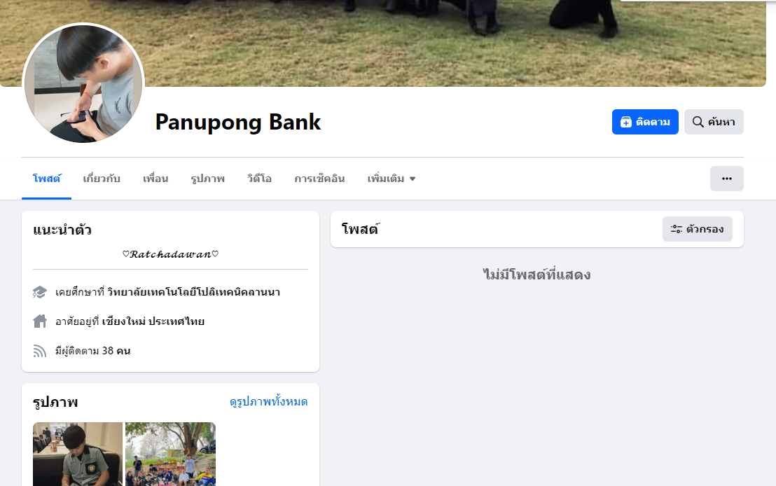The height and width of the screenshot is (486, 776).
Task: Open the การเช็คอิน tab
Action: (319, 179)
